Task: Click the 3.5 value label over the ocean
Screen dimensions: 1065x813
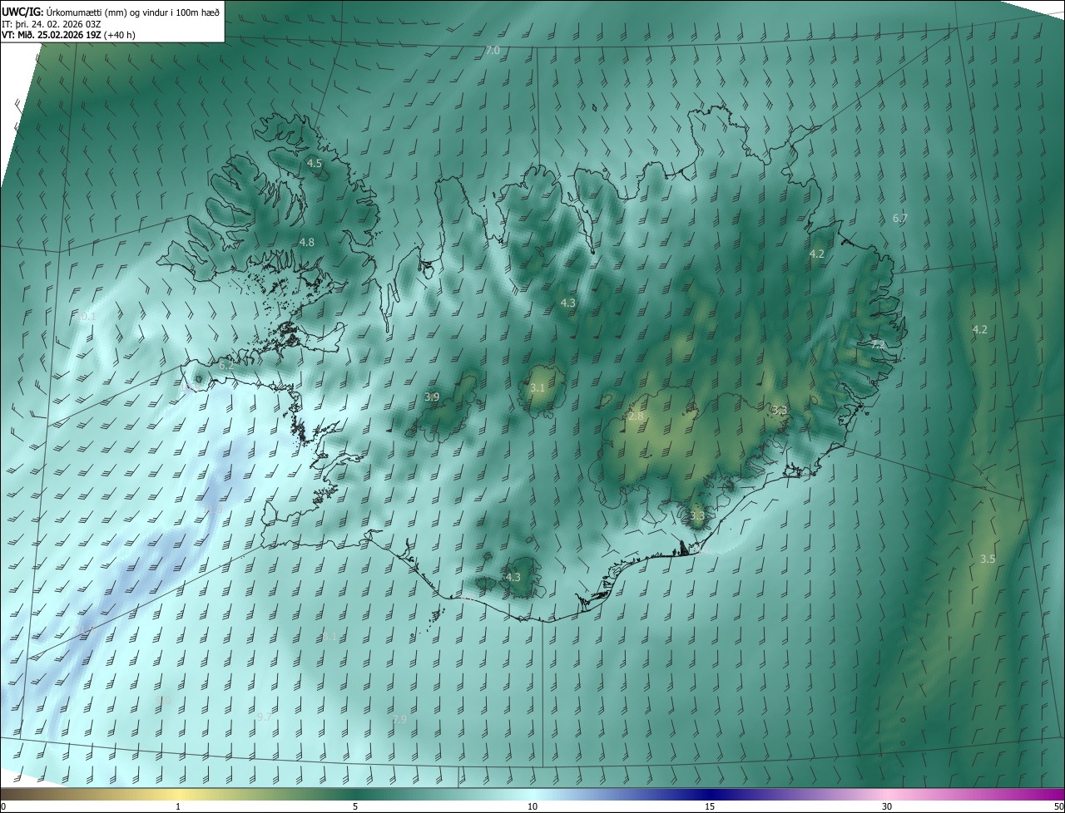Action: (988, 559)
